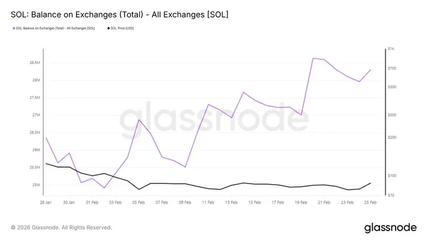Select the $100 label on the price axis
The width and height of the screenshot is (428, 240).
[x=392, y=175]
